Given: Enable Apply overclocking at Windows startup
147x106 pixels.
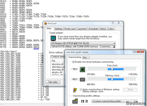Looking at the screenshot, I should (x=81, y=90).
